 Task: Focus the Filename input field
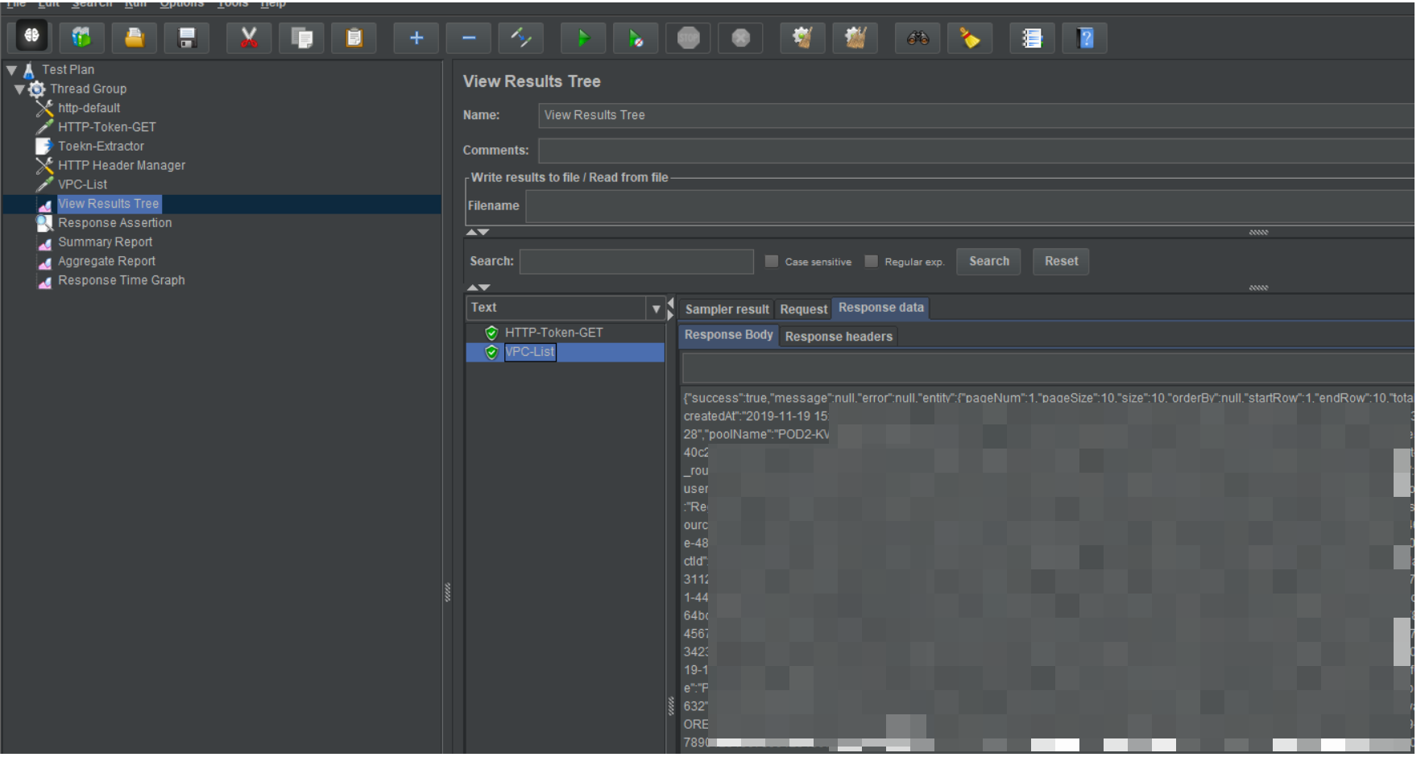969,207
